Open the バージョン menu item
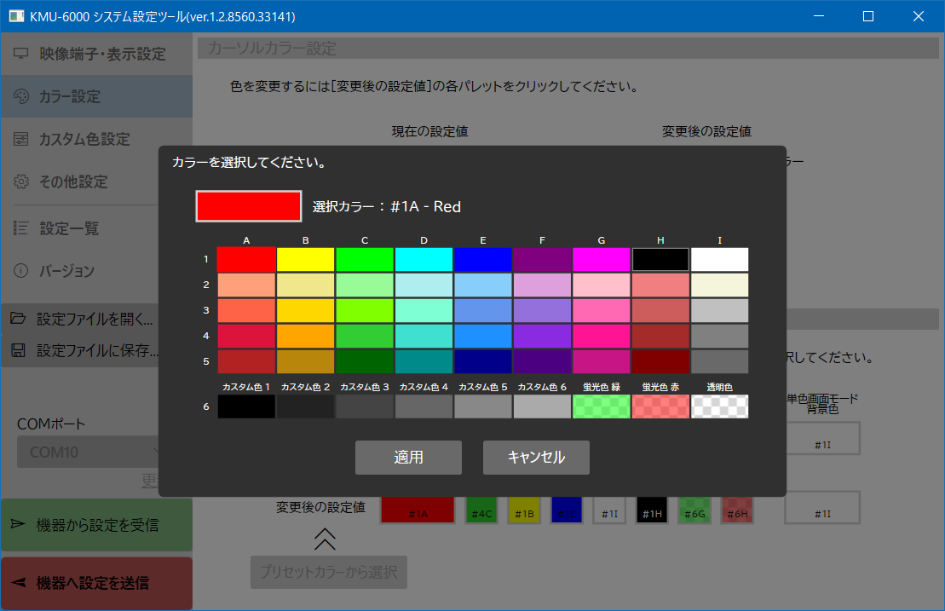The height and width of the screenshot is (611, 945). [x=66, y=271]
